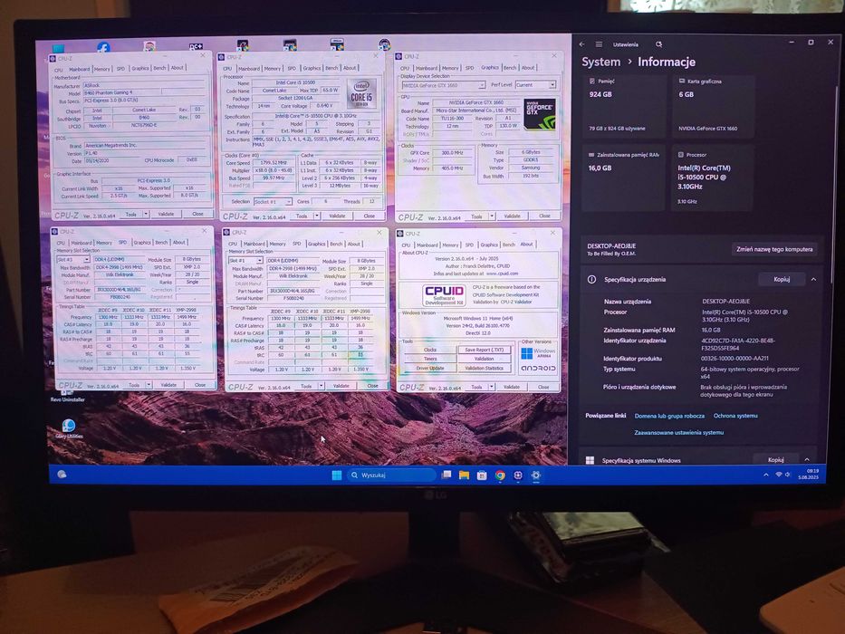Open Tools dropdown arrow in CPU-Z About window

point(492,387)
